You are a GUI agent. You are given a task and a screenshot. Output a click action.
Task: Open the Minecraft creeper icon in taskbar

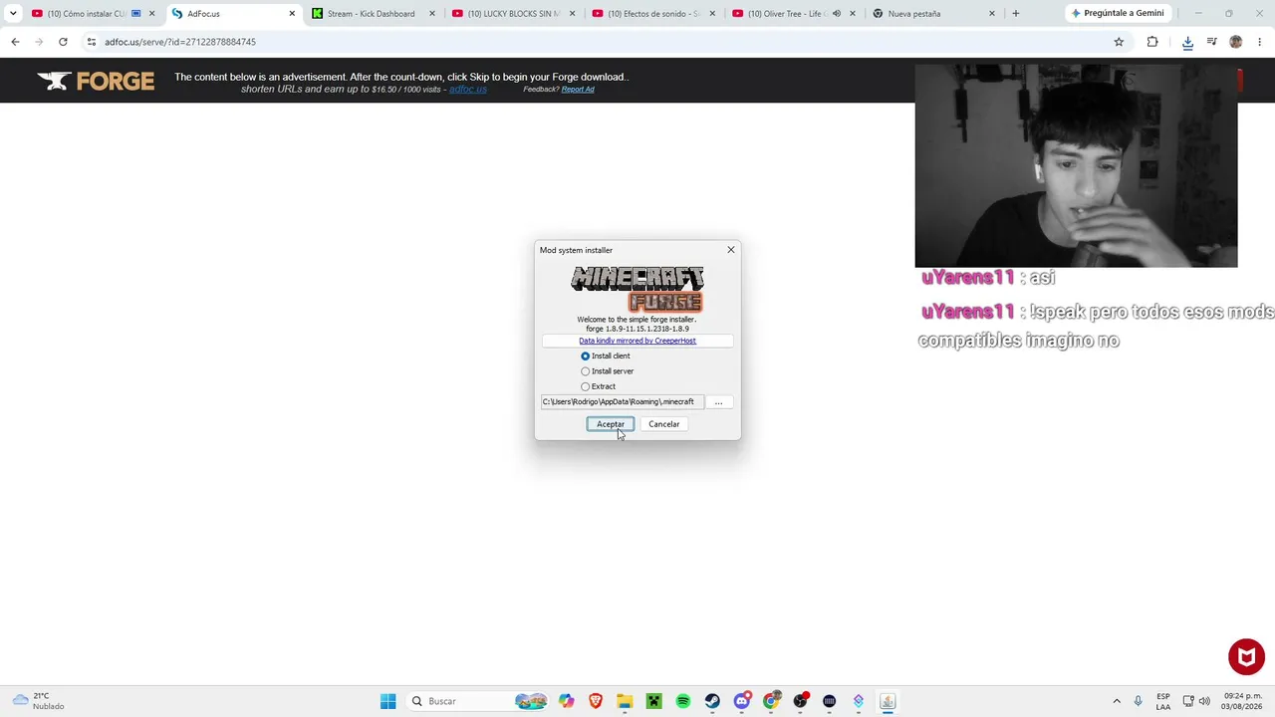pos(654,701)
